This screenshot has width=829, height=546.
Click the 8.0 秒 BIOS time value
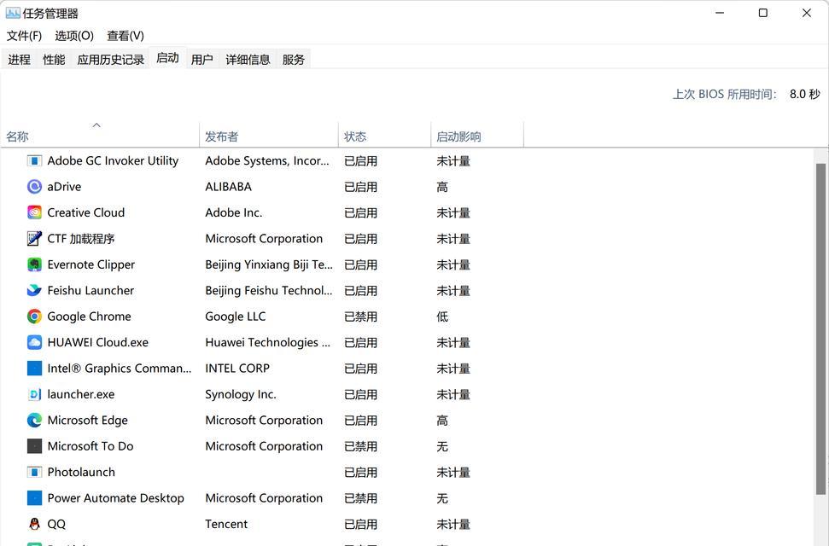coord(805,94)
